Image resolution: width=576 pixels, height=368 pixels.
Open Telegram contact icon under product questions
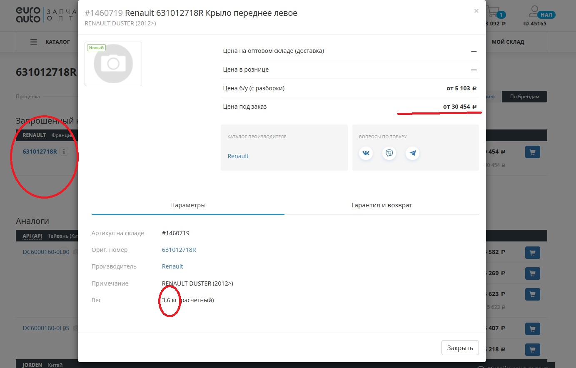pos(412,153)
